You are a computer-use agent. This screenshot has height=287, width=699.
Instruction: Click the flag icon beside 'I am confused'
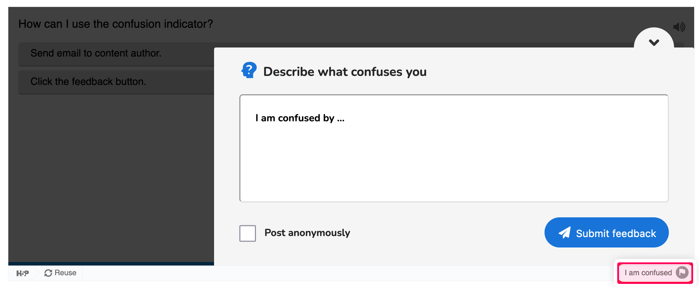(682, 273)
